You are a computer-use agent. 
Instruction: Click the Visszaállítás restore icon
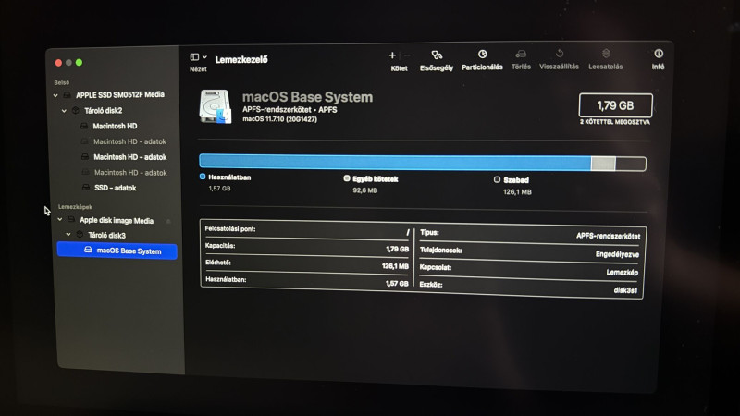pos(560,54)
